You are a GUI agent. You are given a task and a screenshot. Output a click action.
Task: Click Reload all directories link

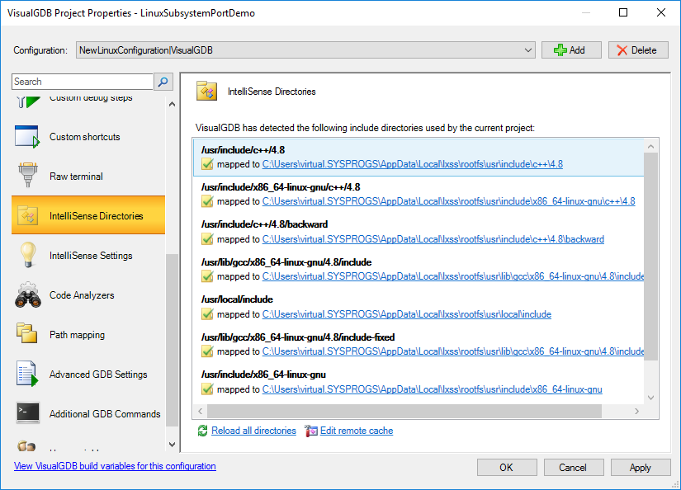coord(253,431)
